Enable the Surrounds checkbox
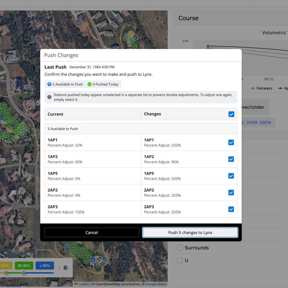 180,247
